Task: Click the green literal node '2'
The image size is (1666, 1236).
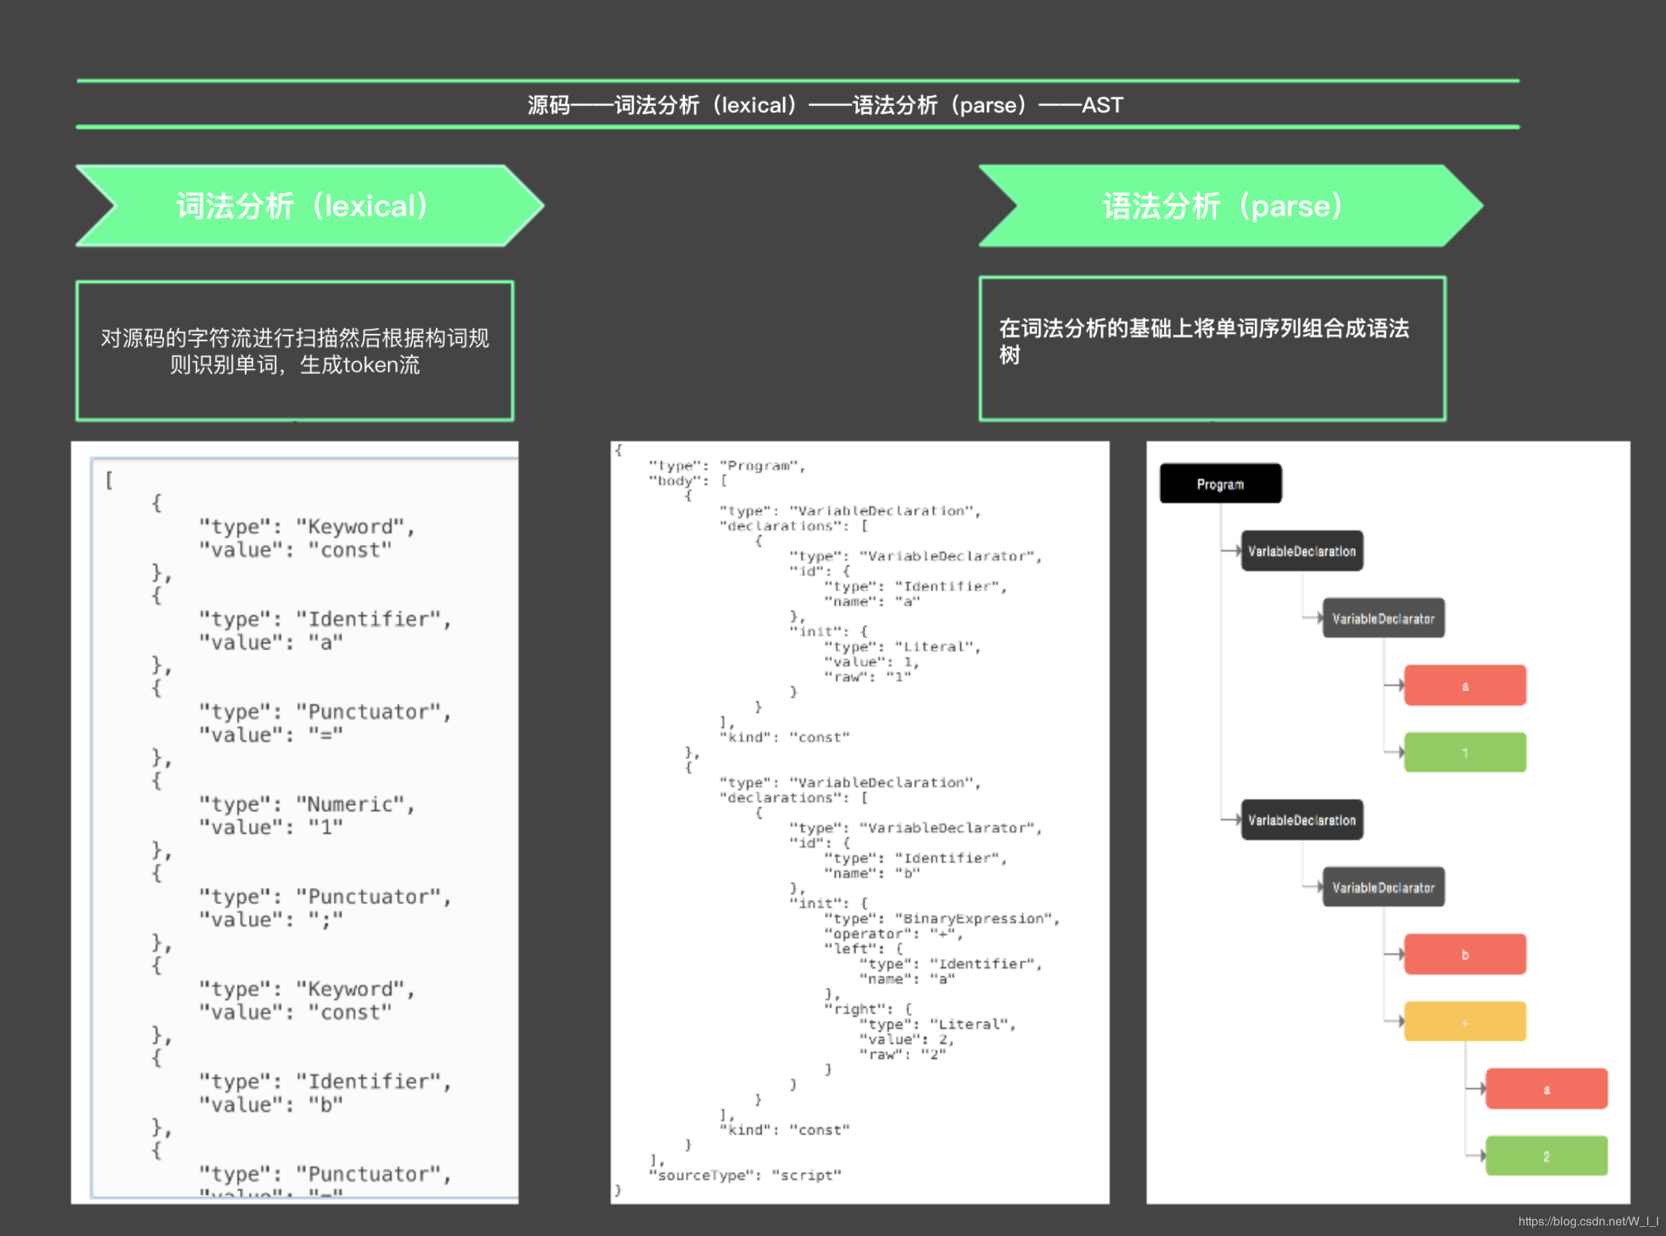Action: click(x=1546, y=1156)
